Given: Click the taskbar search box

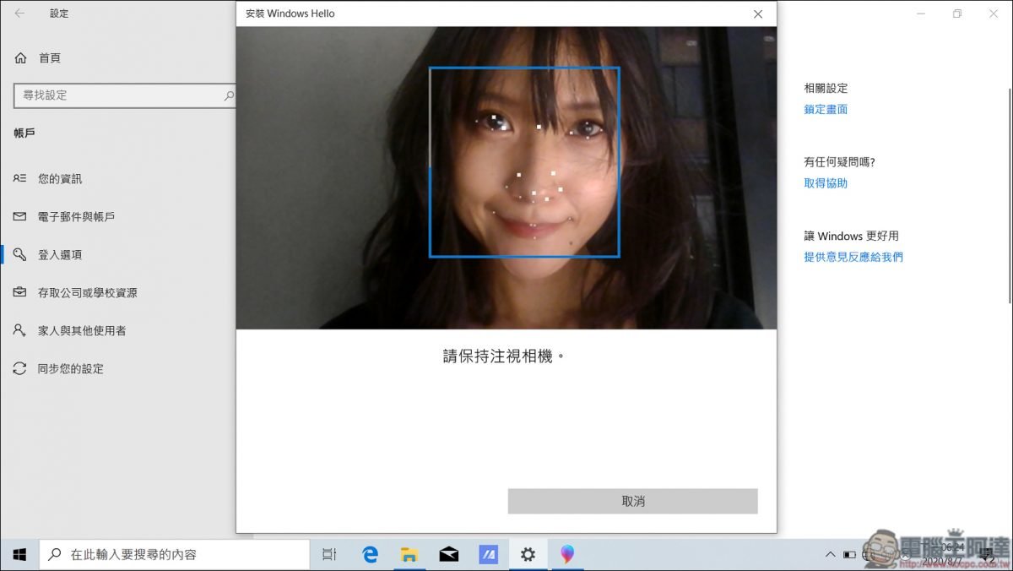Looking at the screenshot, I should click(x=176, y=555).
